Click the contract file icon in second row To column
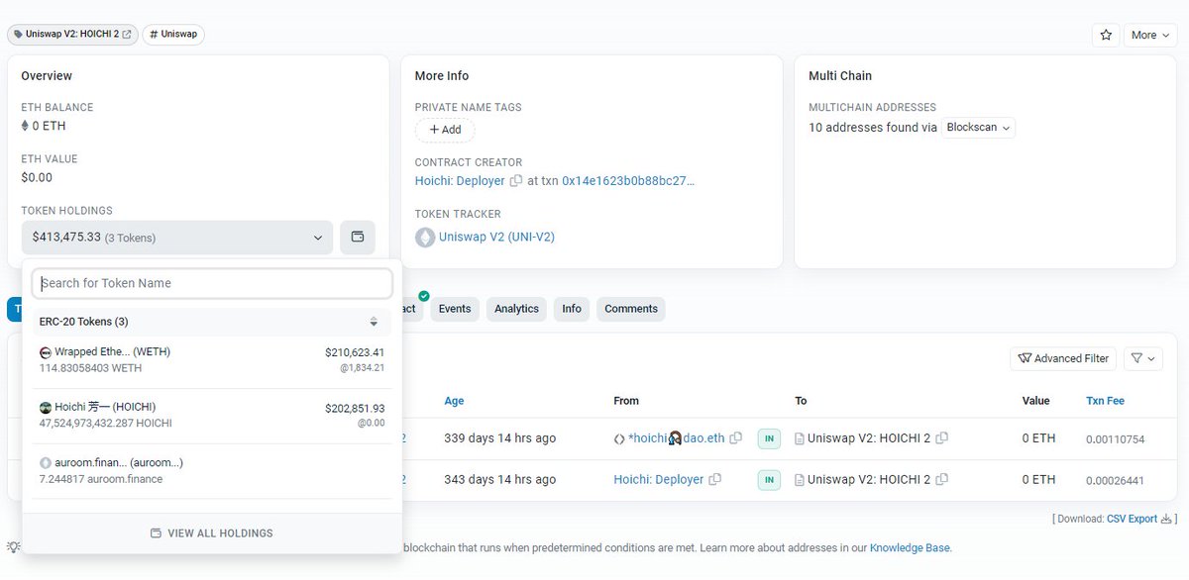1189x580 pixels. tap(800, 480)
